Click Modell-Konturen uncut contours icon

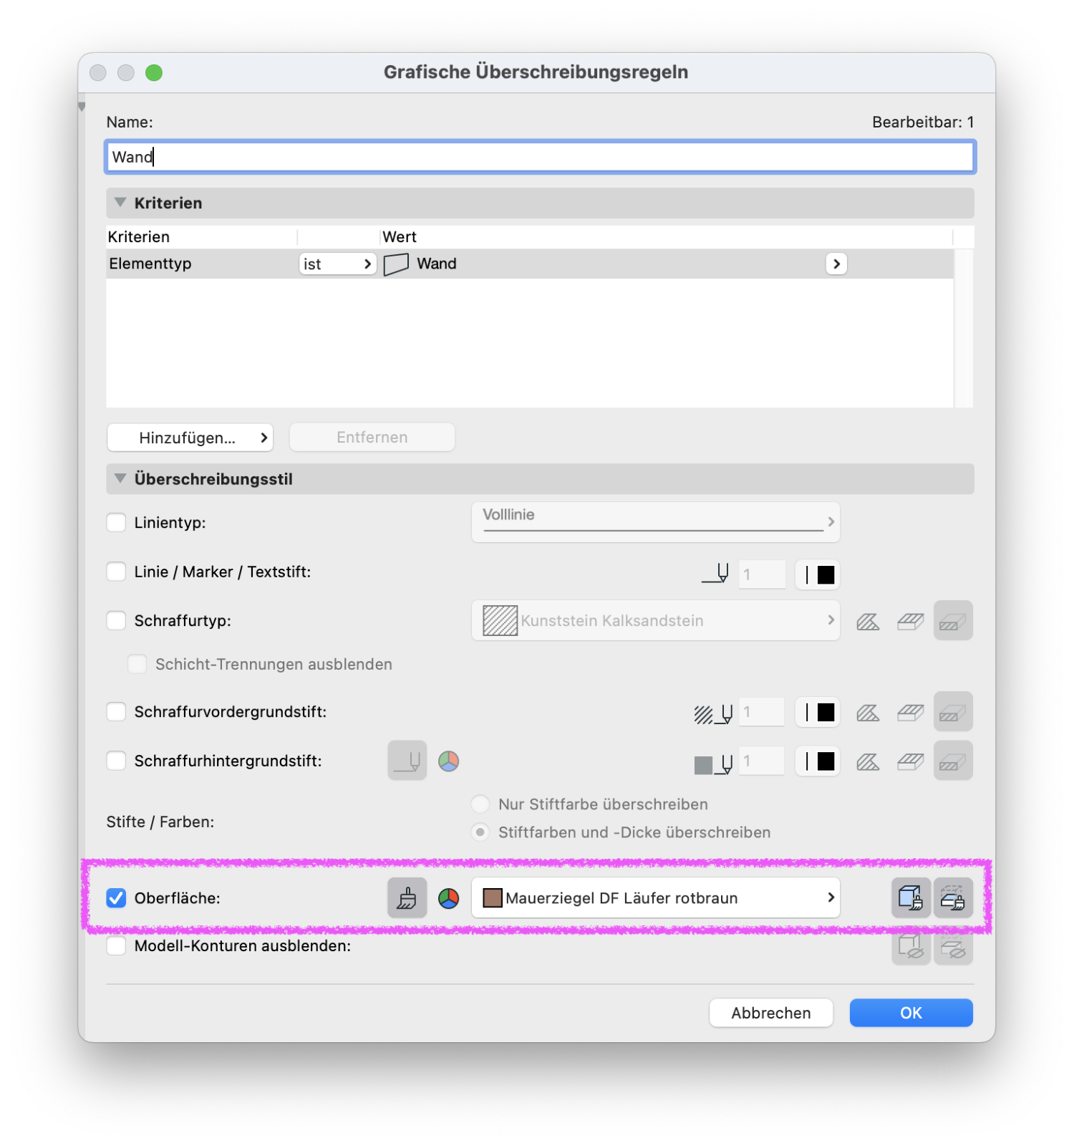[x=911, y=947]
